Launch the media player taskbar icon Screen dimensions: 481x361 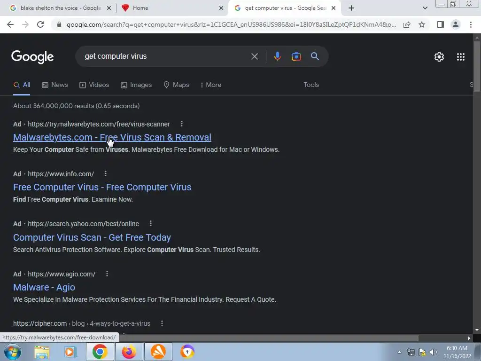click(x=70, y=352)
